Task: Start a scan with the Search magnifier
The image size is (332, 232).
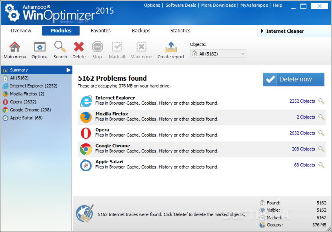Action: [x=60, y=46]
